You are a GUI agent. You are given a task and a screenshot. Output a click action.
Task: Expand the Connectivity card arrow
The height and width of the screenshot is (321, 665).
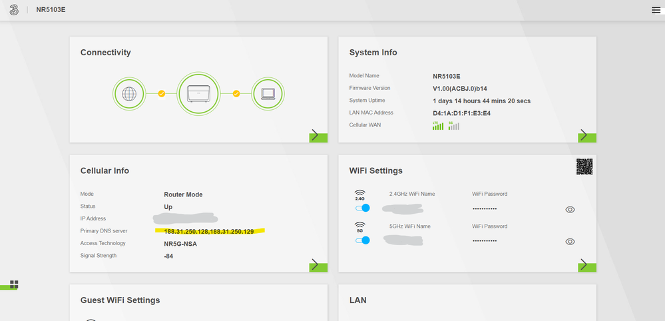pos(318,136)
